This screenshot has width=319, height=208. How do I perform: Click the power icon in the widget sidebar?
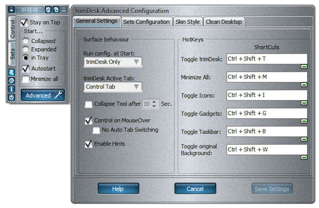pos(11,97)
